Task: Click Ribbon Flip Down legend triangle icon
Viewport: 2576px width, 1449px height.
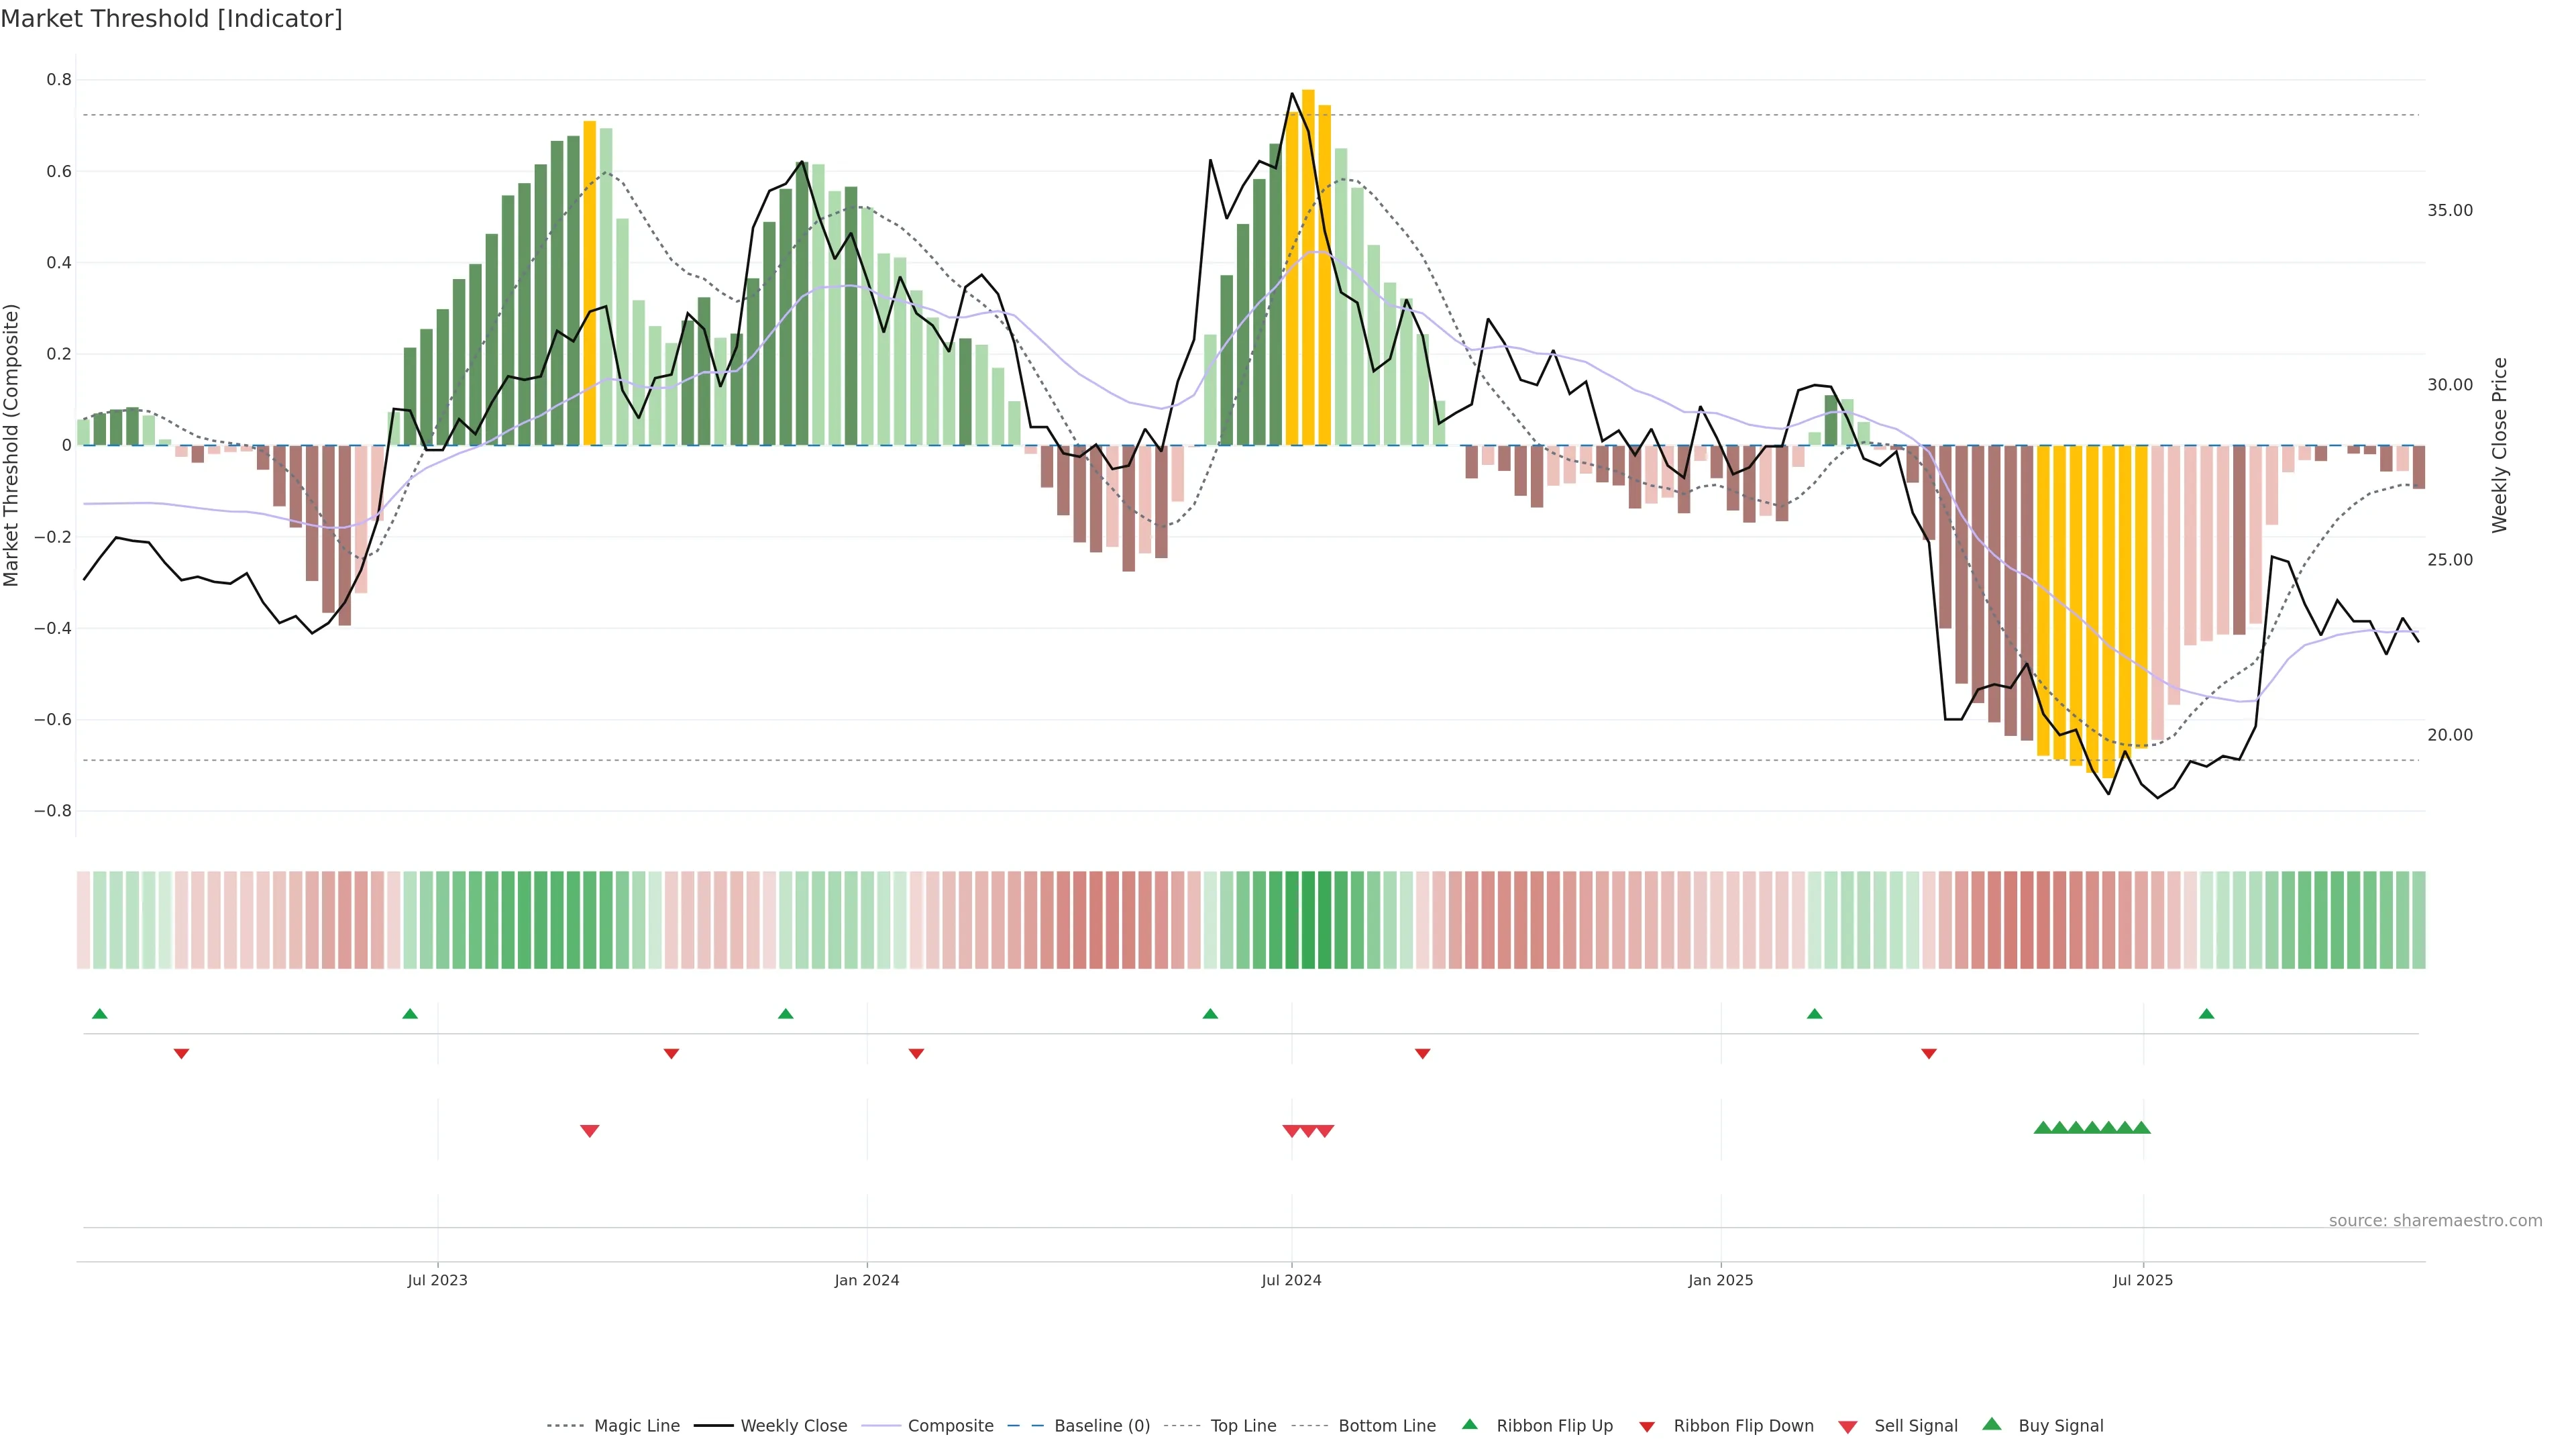Action: (x=1647, y=1427)
